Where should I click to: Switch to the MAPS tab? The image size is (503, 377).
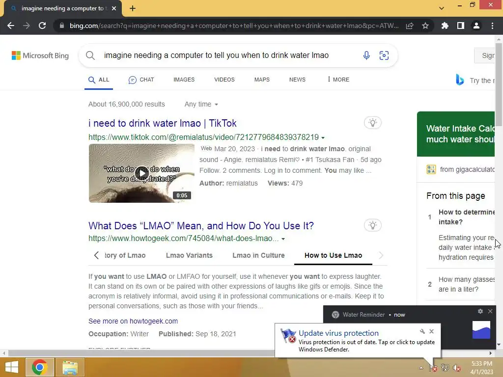pos(262,80)
